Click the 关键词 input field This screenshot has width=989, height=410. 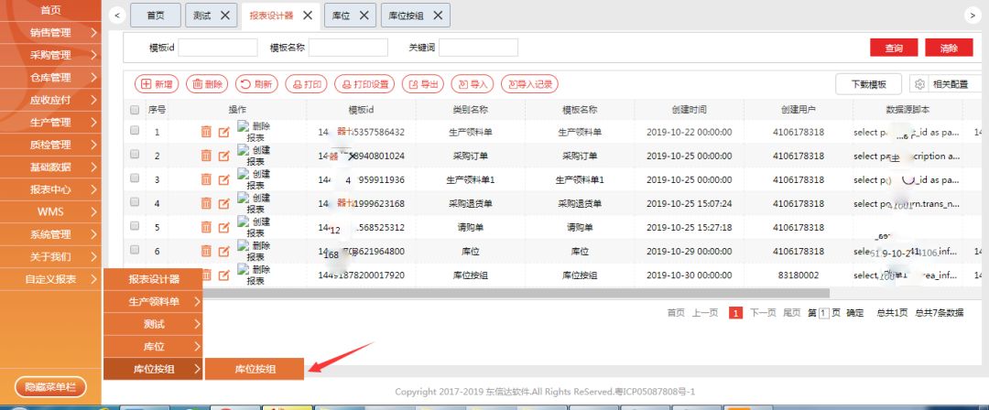coord(478,48)
